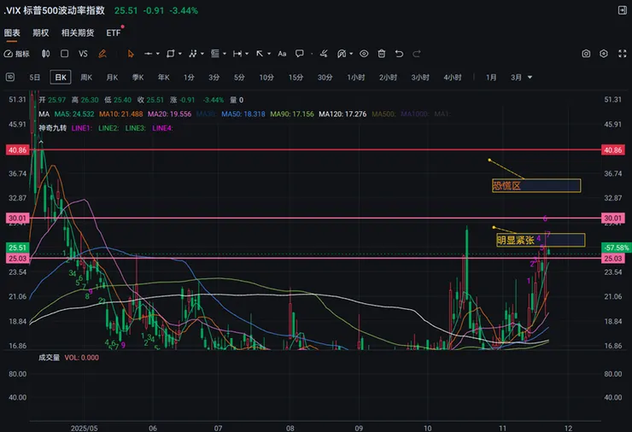Delete drawings with the trash icon

[381, 54]
